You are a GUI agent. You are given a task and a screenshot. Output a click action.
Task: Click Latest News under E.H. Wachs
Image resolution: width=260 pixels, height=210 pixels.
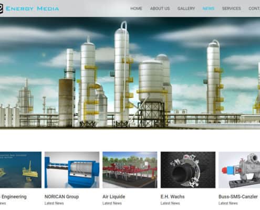(170, 203)
